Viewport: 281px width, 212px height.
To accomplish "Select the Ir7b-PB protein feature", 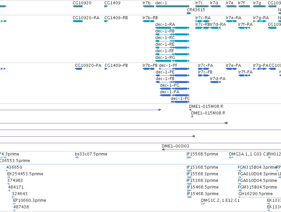I will coord(148,69).
